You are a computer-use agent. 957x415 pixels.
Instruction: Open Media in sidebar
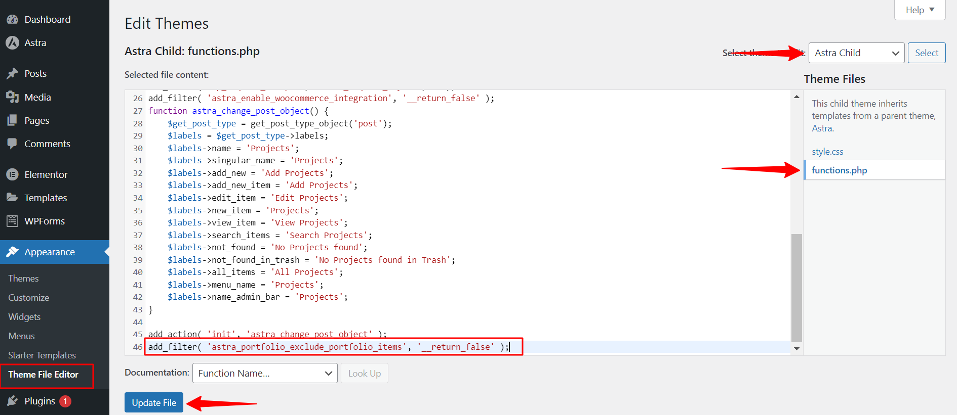(38, 97)
